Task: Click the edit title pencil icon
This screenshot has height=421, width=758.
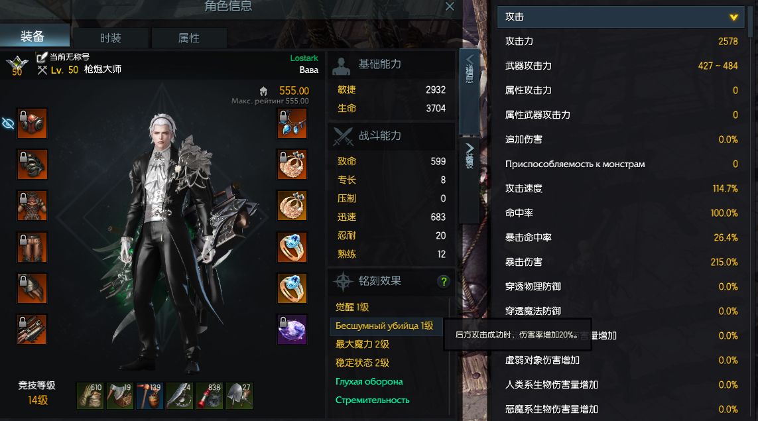Action: (42, 58)
